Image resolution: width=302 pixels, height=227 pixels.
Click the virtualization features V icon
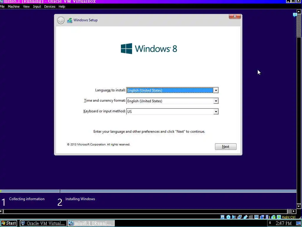tap(267, 217)
